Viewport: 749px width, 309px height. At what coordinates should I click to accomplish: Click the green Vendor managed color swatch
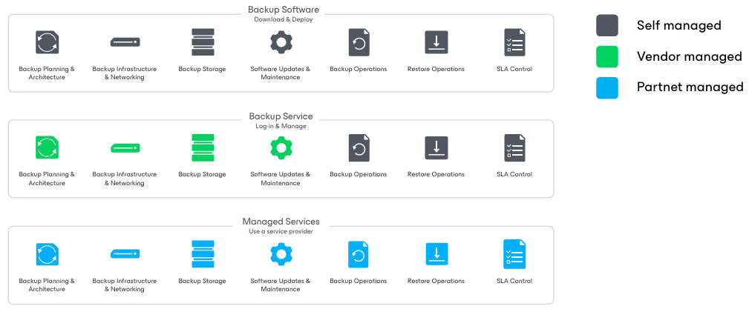607,56
